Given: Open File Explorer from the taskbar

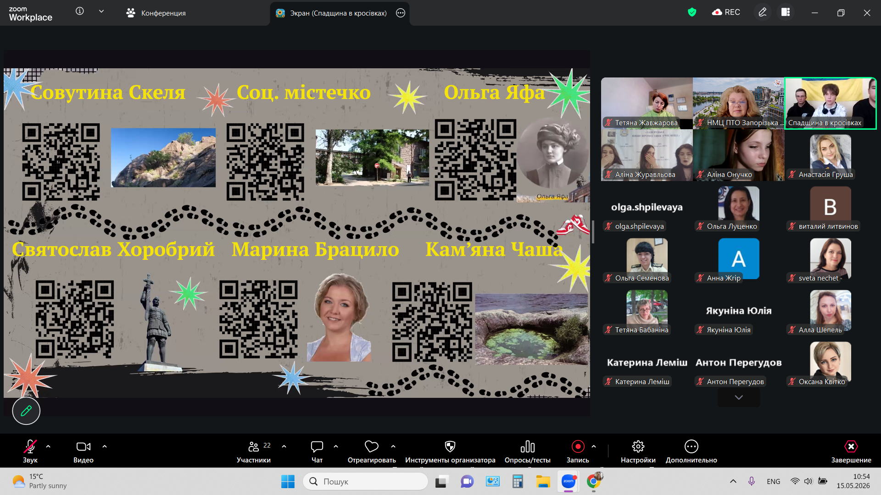Looking at the screenshot, I should (x=543, y=481).
